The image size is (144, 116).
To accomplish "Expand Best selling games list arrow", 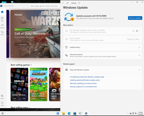I will 31,65.
